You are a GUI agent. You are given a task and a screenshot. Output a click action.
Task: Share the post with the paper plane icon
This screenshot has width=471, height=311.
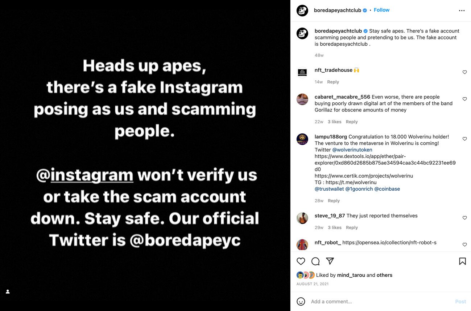point(330,261)
